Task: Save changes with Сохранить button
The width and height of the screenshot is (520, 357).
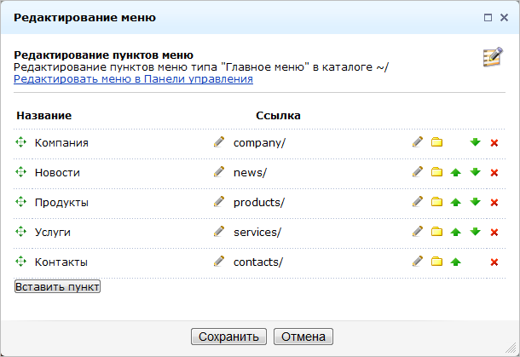Action: click(228, 337)
